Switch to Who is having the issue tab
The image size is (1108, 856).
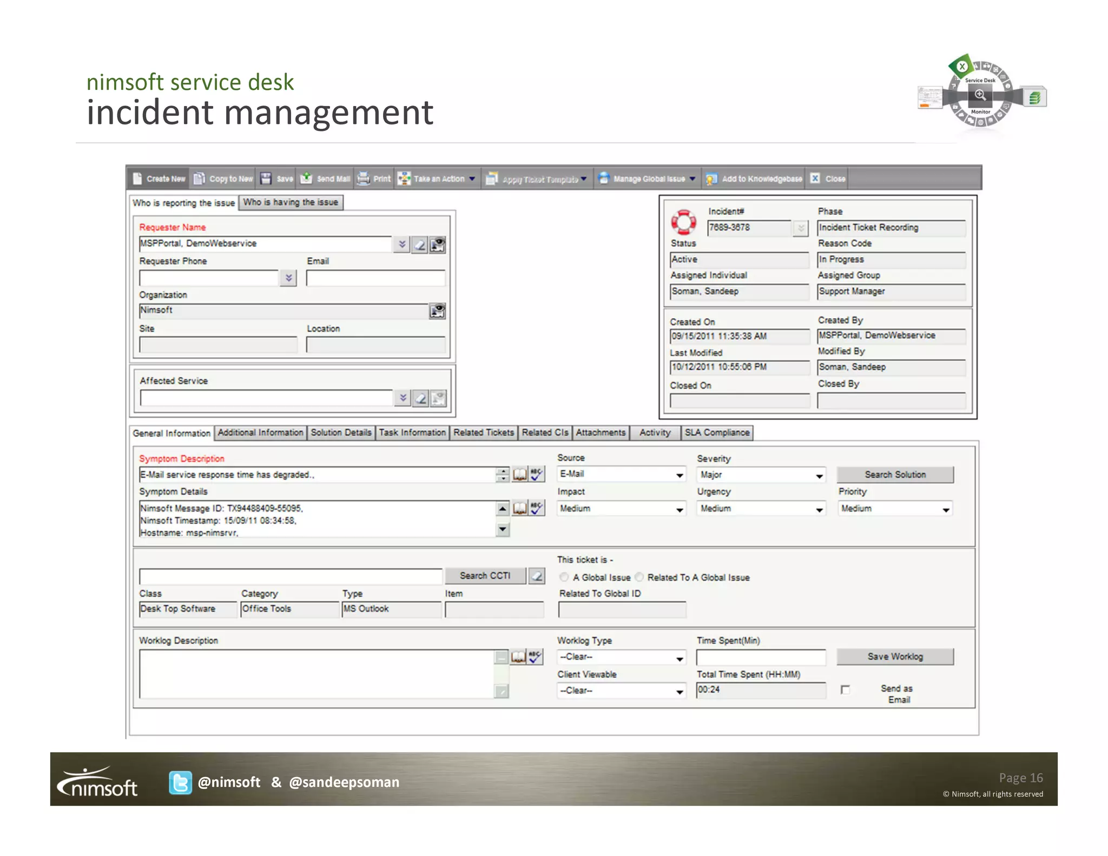tap(291, 202)
